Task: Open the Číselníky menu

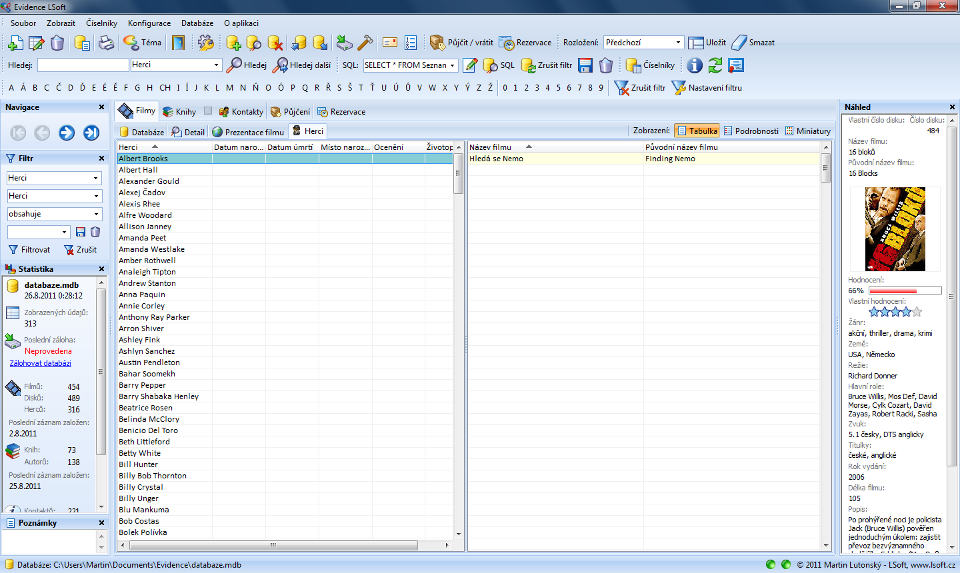Action: coord(101,23)
